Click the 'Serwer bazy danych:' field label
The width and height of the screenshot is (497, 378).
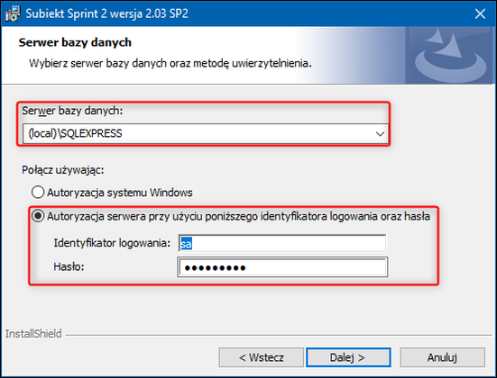click(x=72, y=111)
